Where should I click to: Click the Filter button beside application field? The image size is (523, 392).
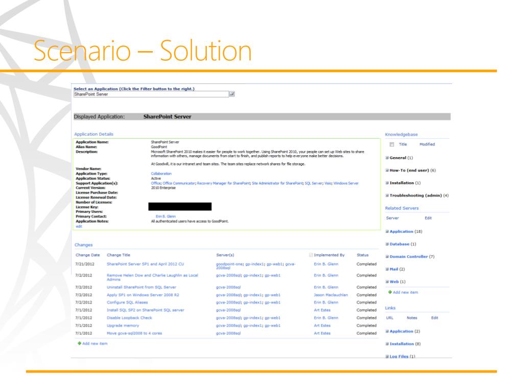click(232, 94)
